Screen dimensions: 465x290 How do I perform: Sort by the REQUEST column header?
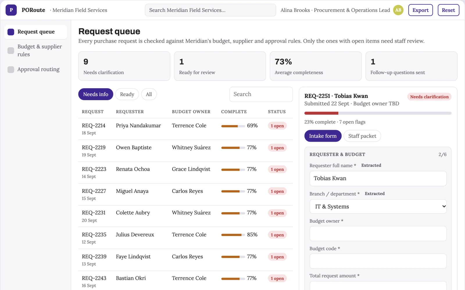[x=93, y=112]
